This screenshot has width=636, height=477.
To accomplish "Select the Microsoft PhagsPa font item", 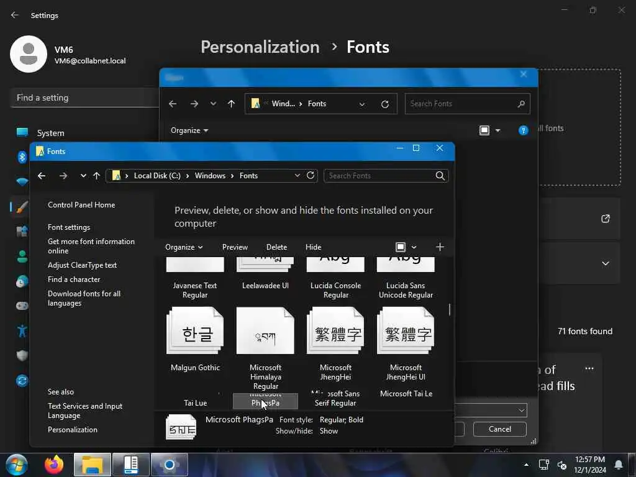I will coord(265,401).
